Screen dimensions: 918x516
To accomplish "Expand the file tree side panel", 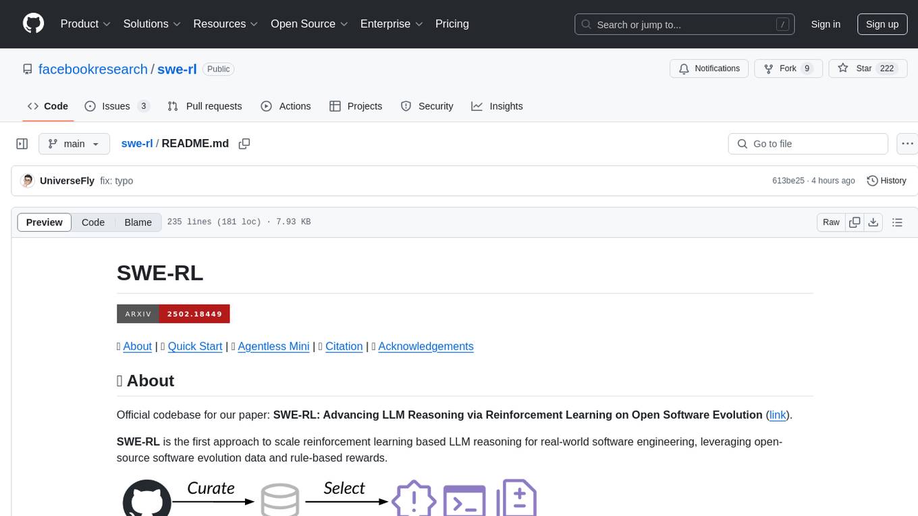I will coord(22,144).
